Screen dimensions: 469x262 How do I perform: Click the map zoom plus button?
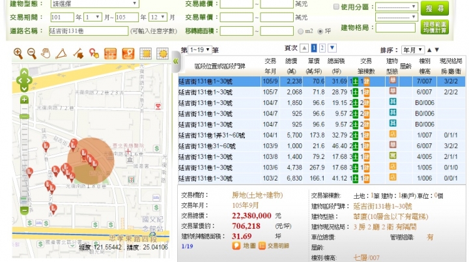click(x=25, y=100)
